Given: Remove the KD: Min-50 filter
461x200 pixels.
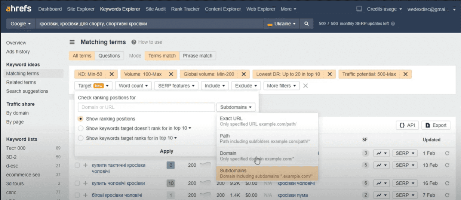Looking at the screenshot, I should pyautogui.click(x=112, y=74).
